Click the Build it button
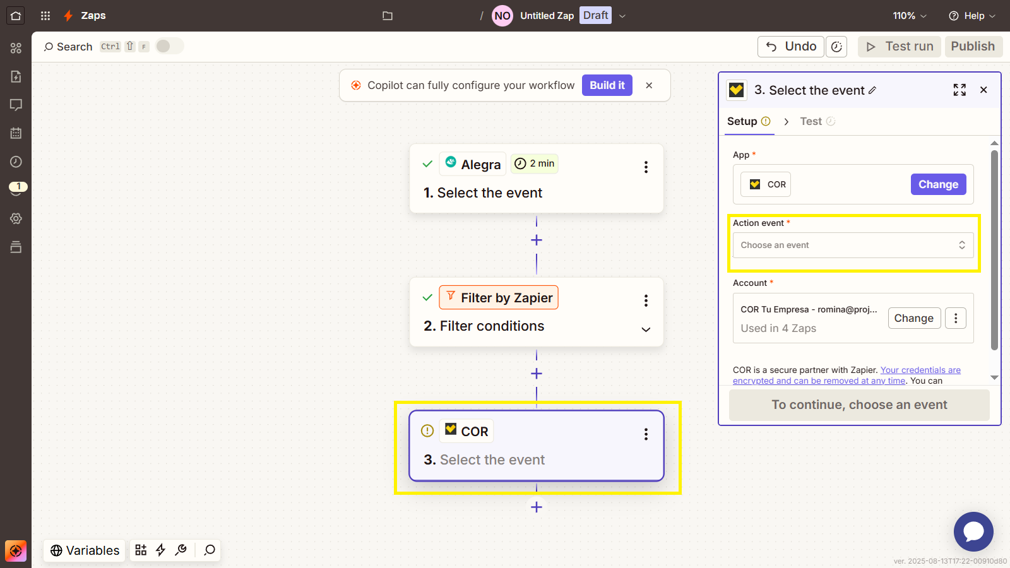The image size is (1010, 568). tap(607, 85)
